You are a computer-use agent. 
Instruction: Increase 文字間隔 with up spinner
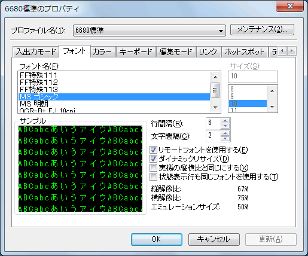(x=225, y=133)
